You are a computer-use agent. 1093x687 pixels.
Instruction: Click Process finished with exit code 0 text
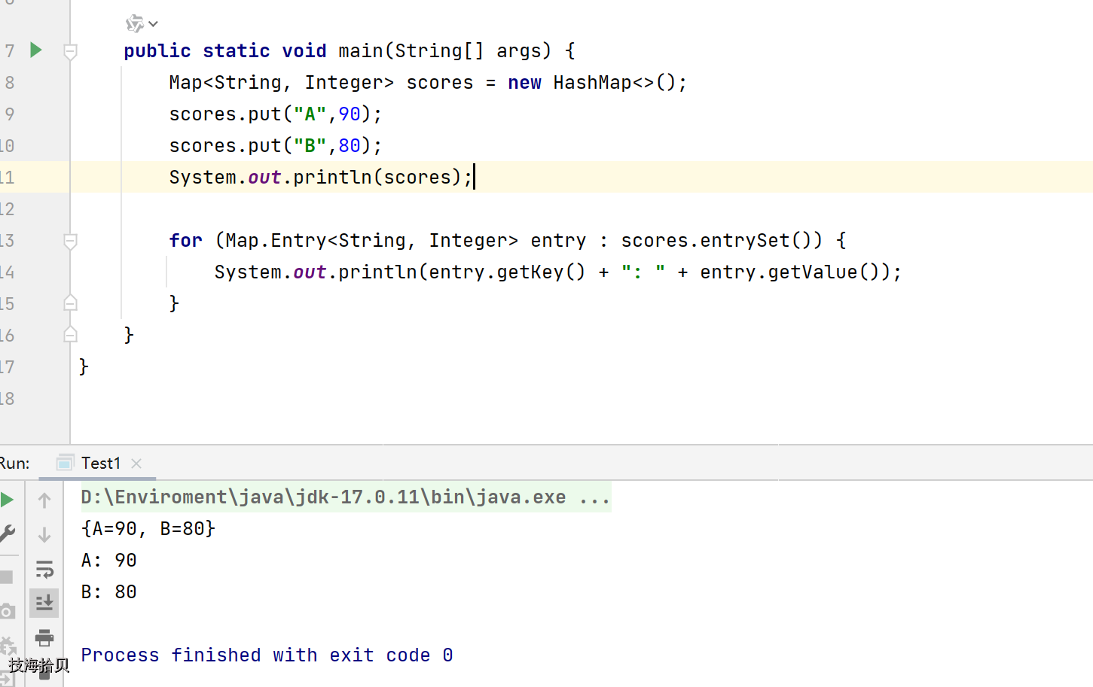[x=267, y=655]
